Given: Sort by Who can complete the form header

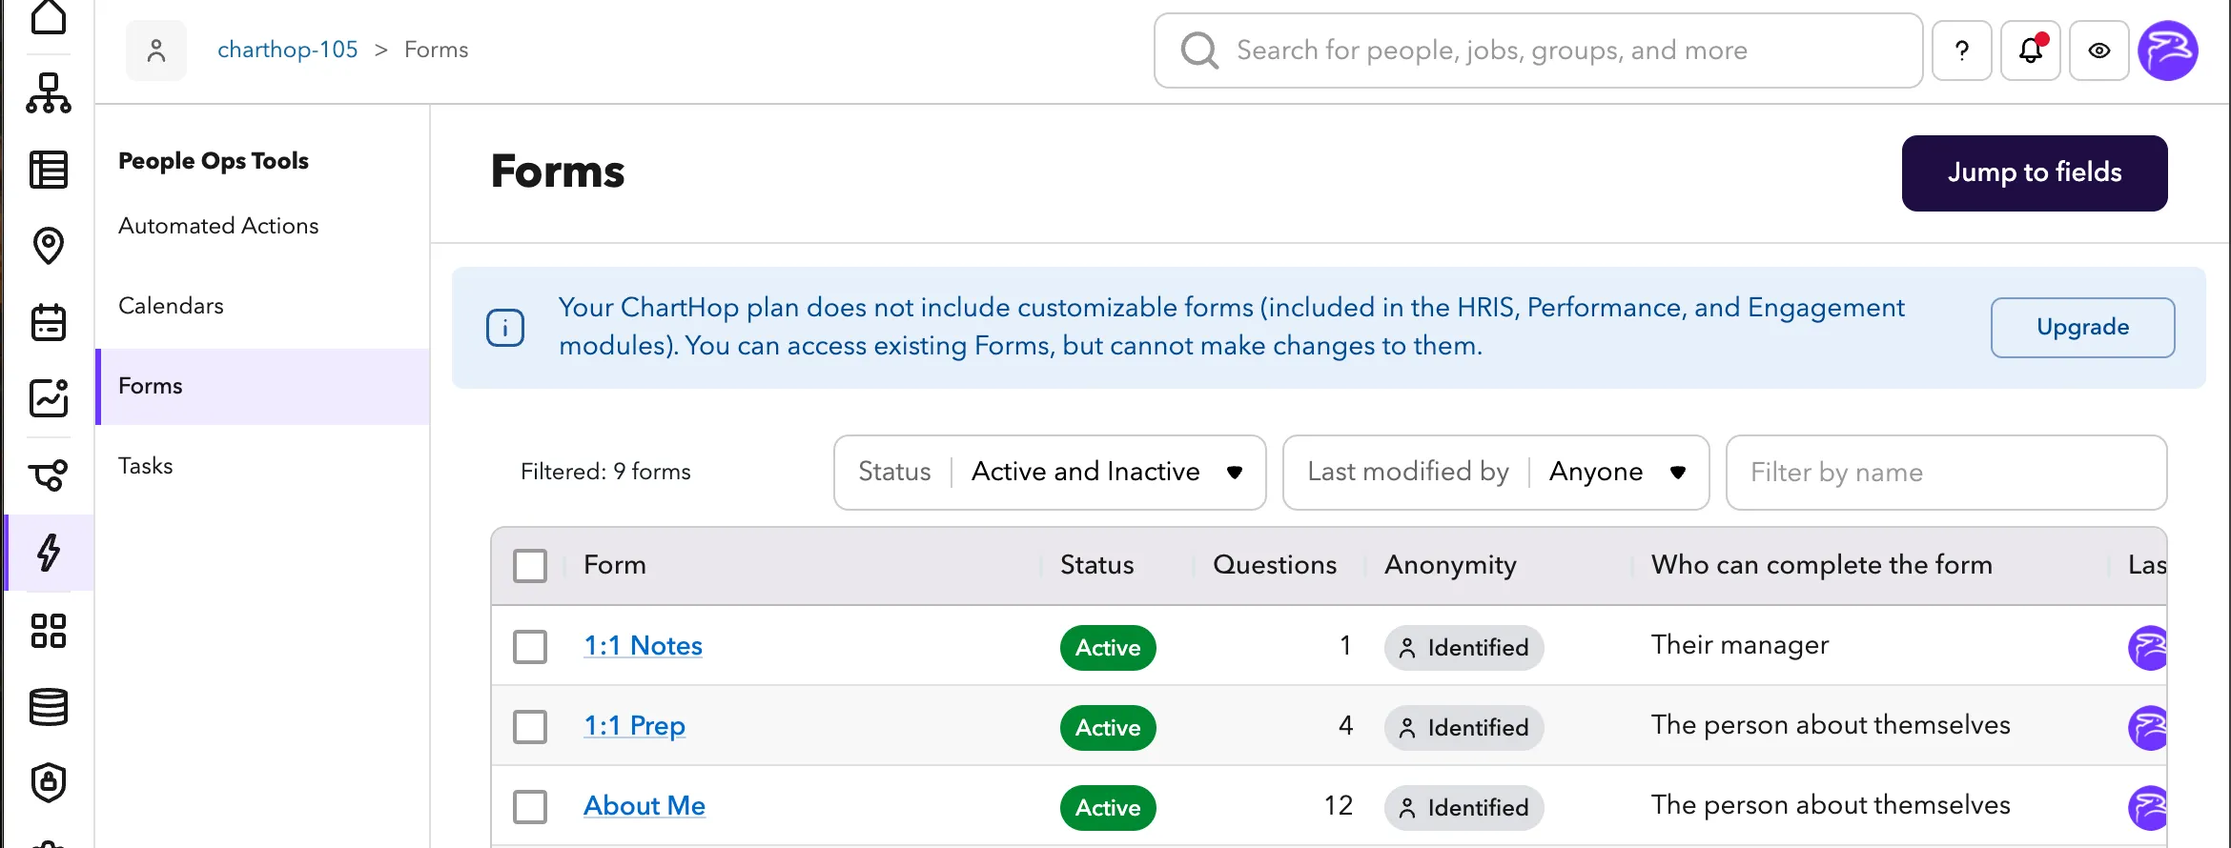Looking at the screenshot, I should coord(1822,565).
